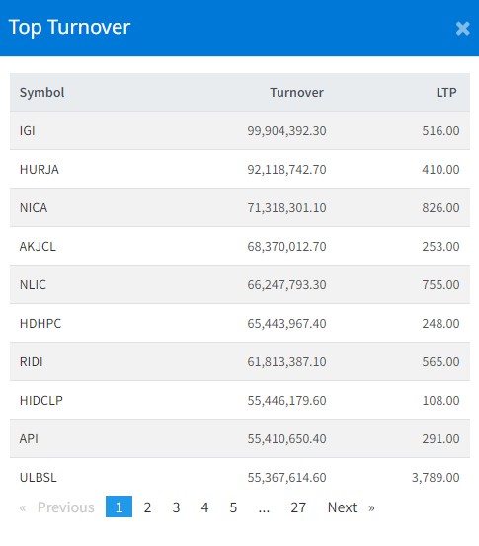Sort by the LTP column header
The height and width of the screenshot is (546, 479).
tap(446, 92)
